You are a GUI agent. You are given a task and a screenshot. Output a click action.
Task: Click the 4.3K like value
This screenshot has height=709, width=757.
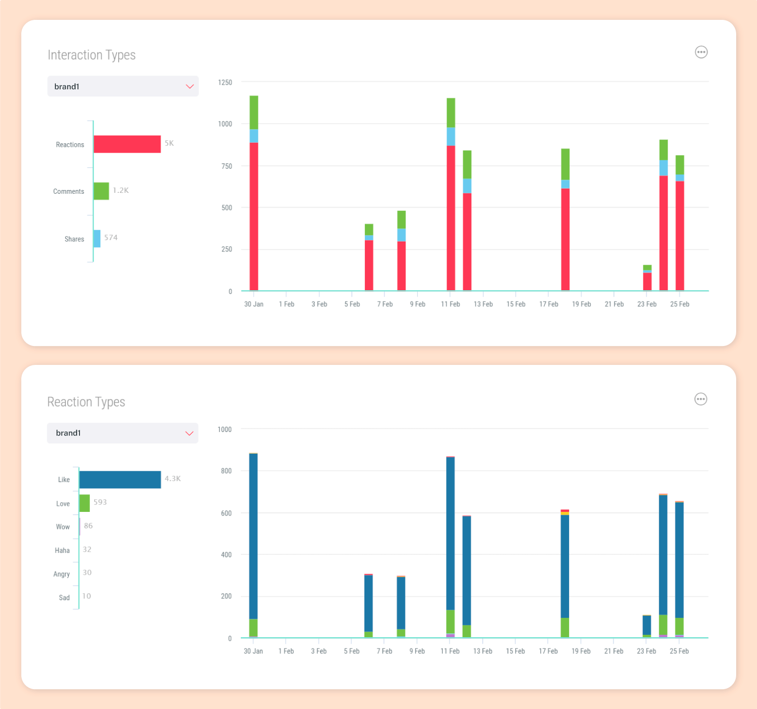click(x=173, y=479)
